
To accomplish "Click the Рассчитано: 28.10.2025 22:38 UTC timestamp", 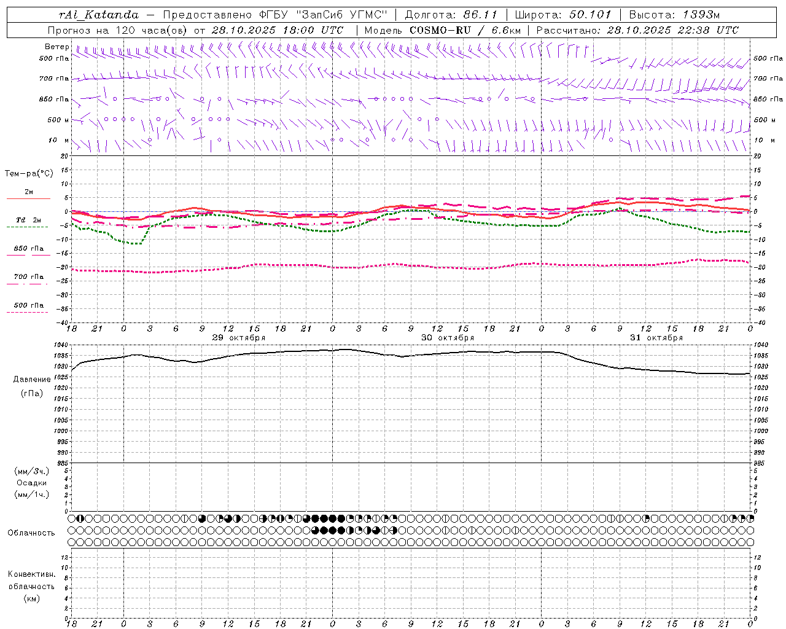I will tap(637, 30).
